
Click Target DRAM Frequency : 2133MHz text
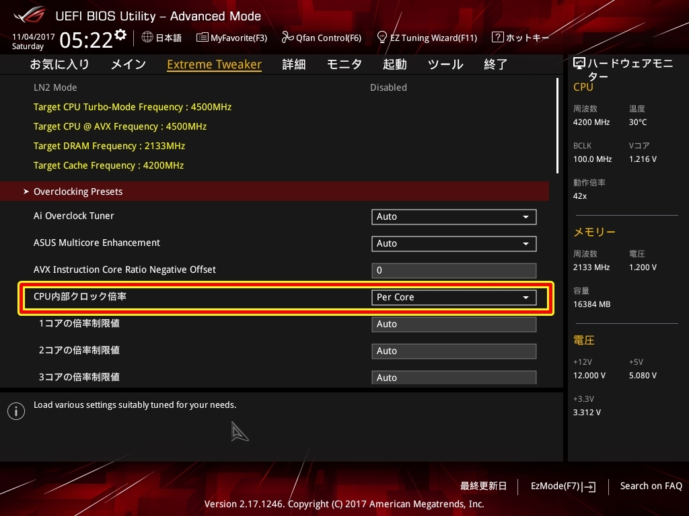(109, 146)
